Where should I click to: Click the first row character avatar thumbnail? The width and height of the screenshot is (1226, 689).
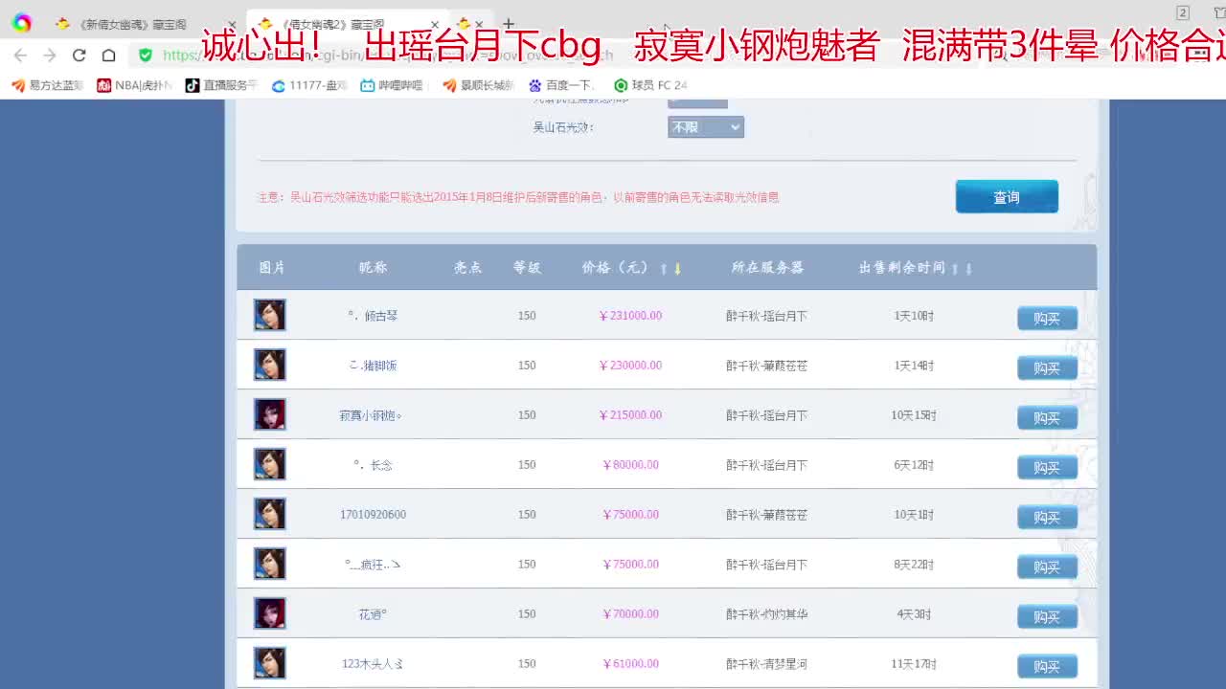(269, 315)
